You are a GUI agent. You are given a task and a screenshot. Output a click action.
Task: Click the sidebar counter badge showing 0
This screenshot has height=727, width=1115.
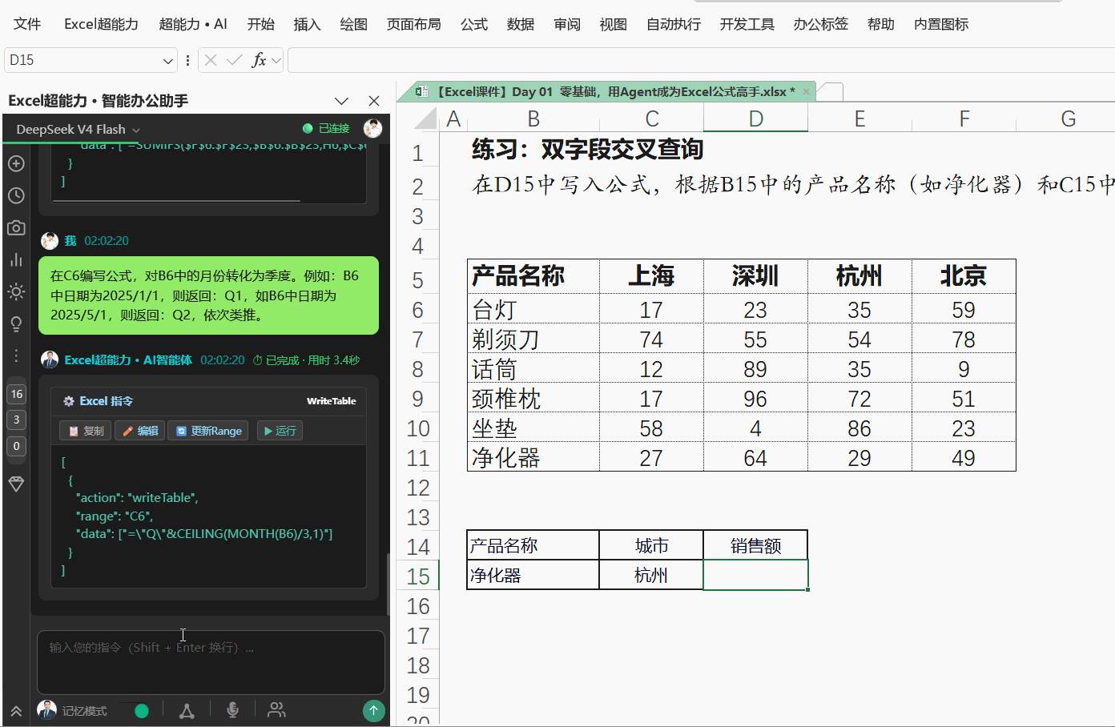pyautogui.click(x=17, y=446)
